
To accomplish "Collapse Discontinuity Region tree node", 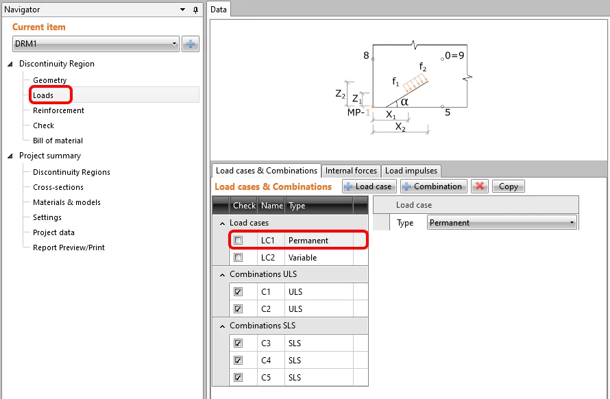I will (10, 64).
